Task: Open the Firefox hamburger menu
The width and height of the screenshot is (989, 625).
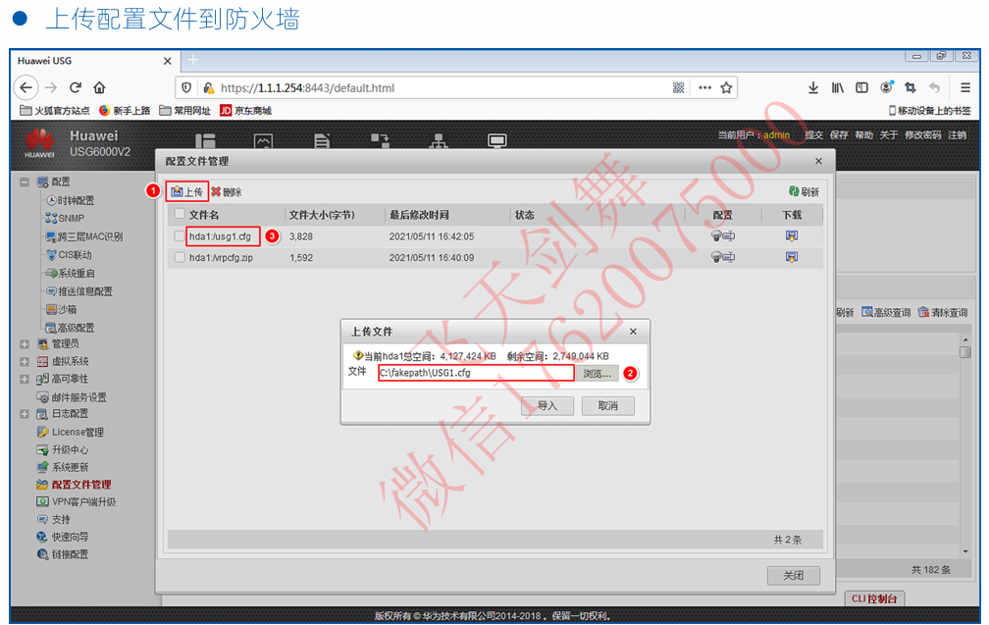Action: click(x=965, y=87)
